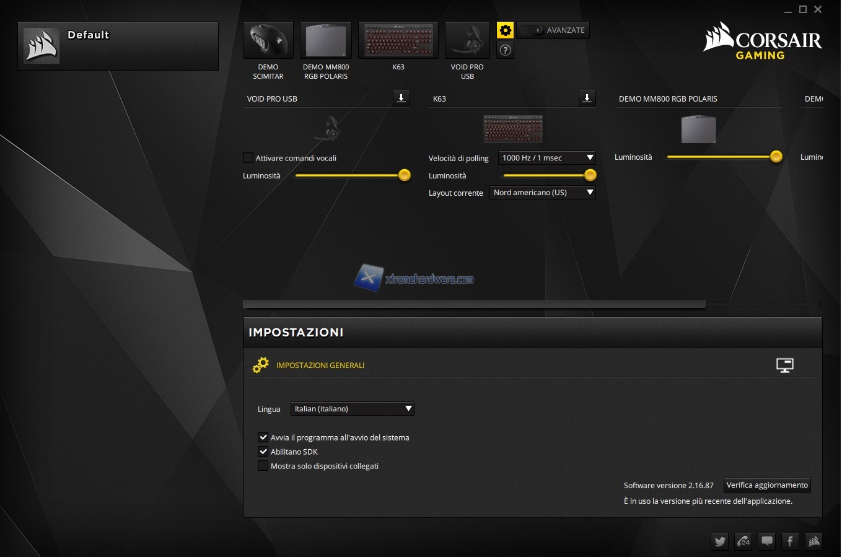This screenshot has height=557, width=842.
Task: Click the K63 firmware download arrow icon
Action: coord(587,98)
